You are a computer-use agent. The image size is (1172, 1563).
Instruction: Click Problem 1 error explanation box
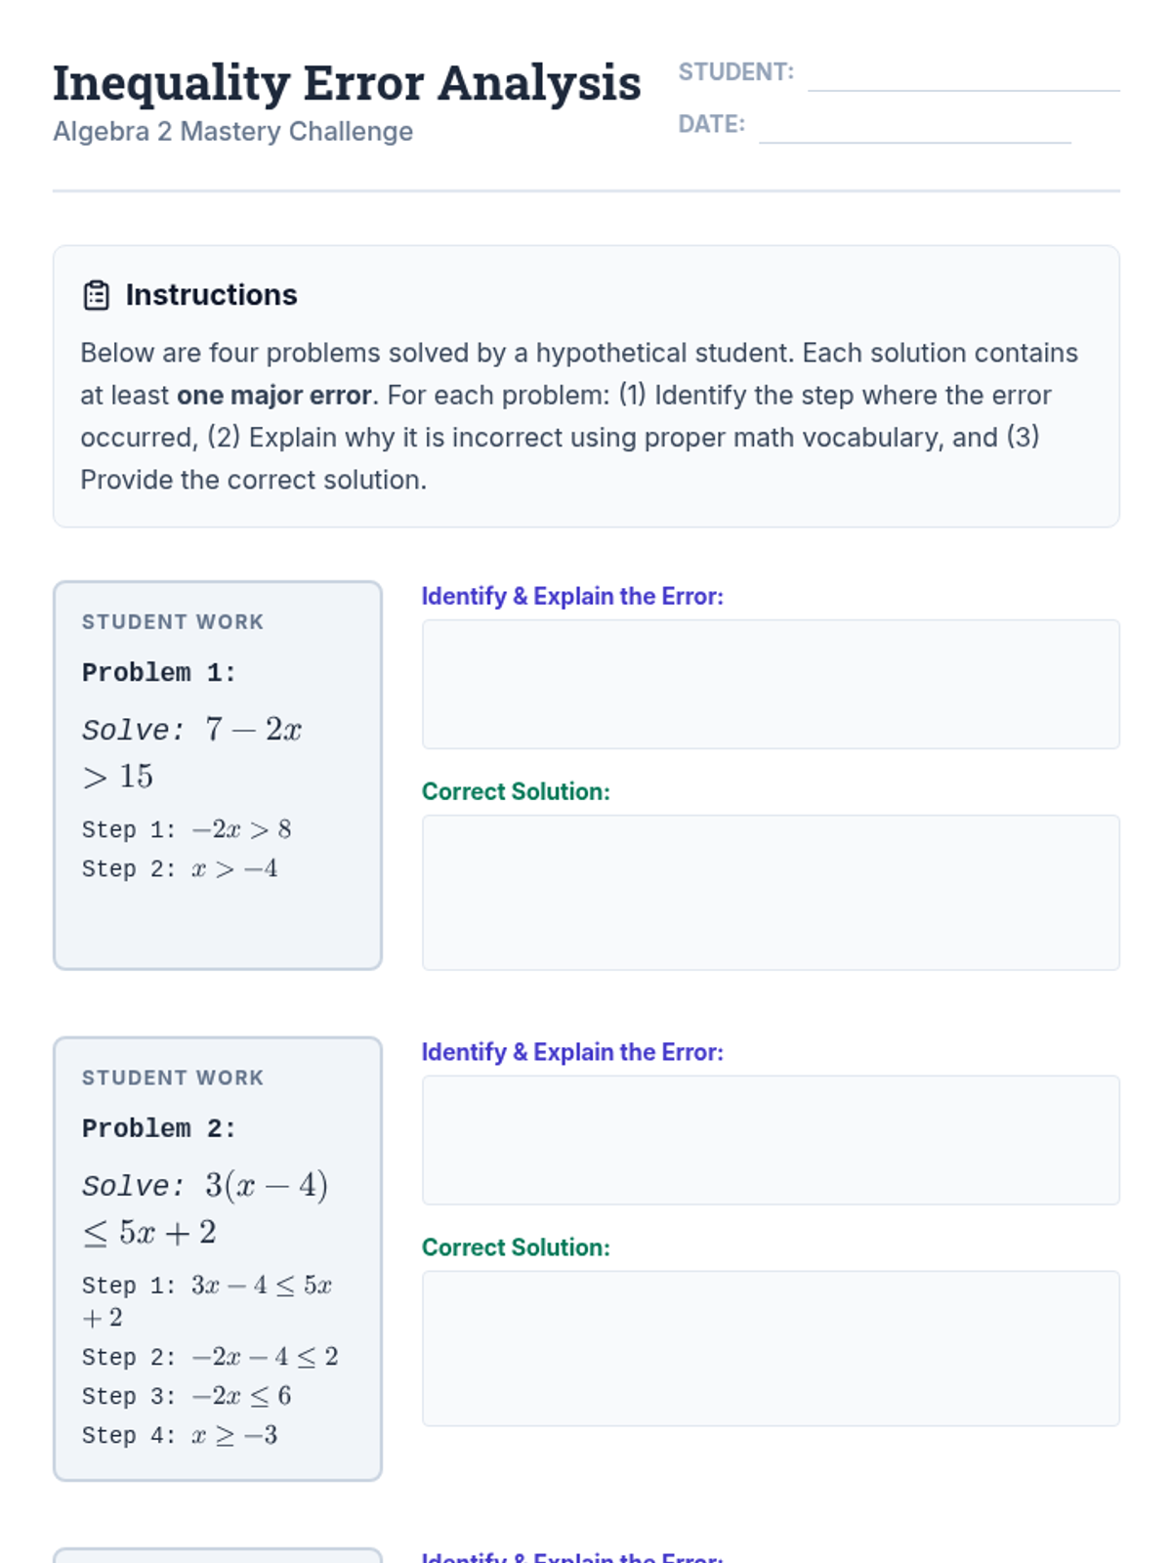point(771,684)
